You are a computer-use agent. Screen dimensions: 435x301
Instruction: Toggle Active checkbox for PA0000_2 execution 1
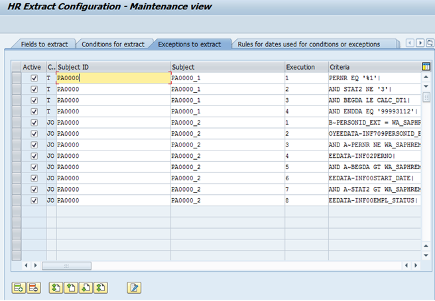pos(34,123)
